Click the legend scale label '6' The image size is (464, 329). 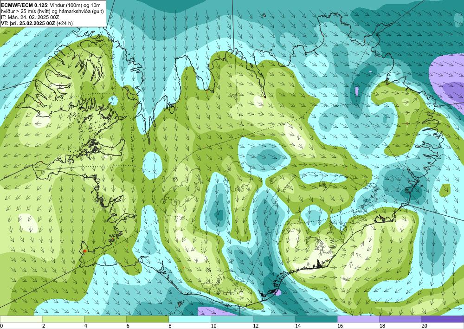coord(128,326)
